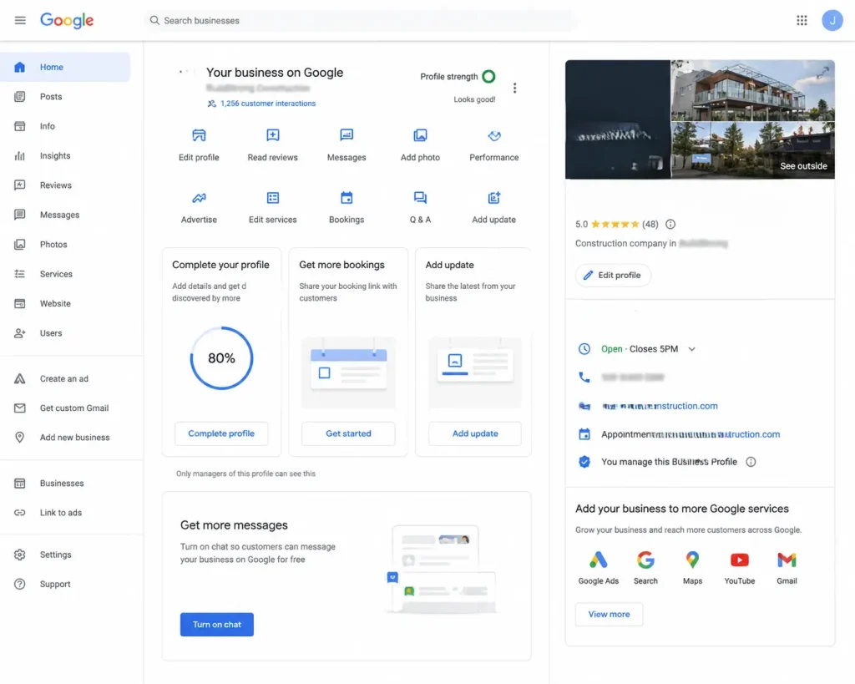This screenshot has height=684, width=855.
Task: Open Support in the sidebar
Action: tap(65, 584)
